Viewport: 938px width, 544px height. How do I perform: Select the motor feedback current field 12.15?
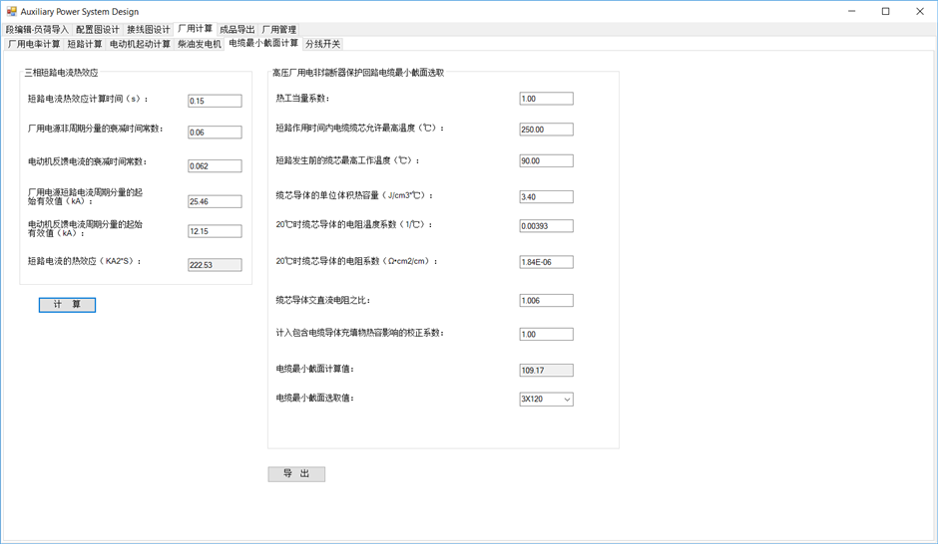click(215, 231)
